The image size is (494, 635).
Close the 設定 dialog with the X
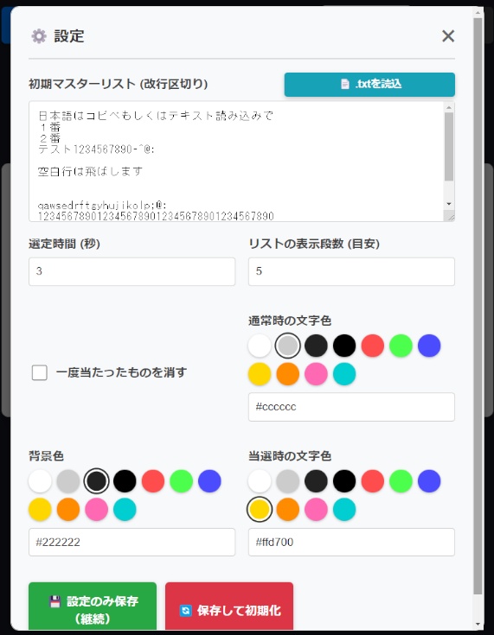tap(448, 36)
